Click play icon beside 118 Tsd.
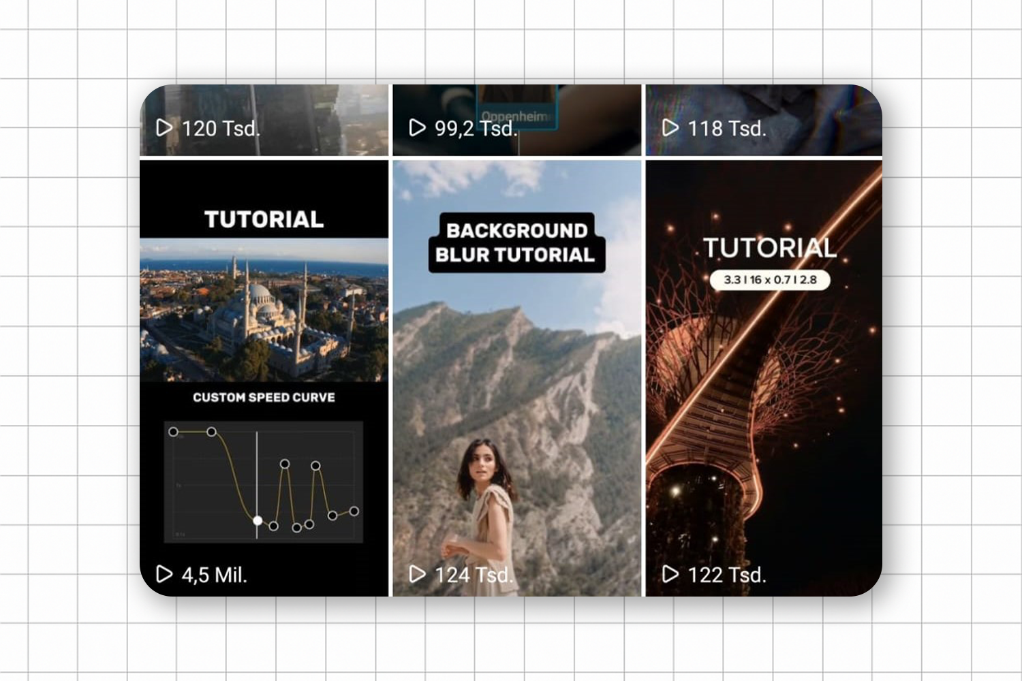Viewport: 1022px width, 681px height. tap(670, 128)
